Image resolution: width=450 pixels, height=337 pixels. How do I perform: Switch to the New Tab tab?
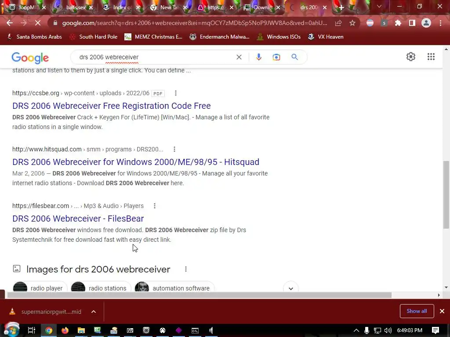tap(168, 7)
